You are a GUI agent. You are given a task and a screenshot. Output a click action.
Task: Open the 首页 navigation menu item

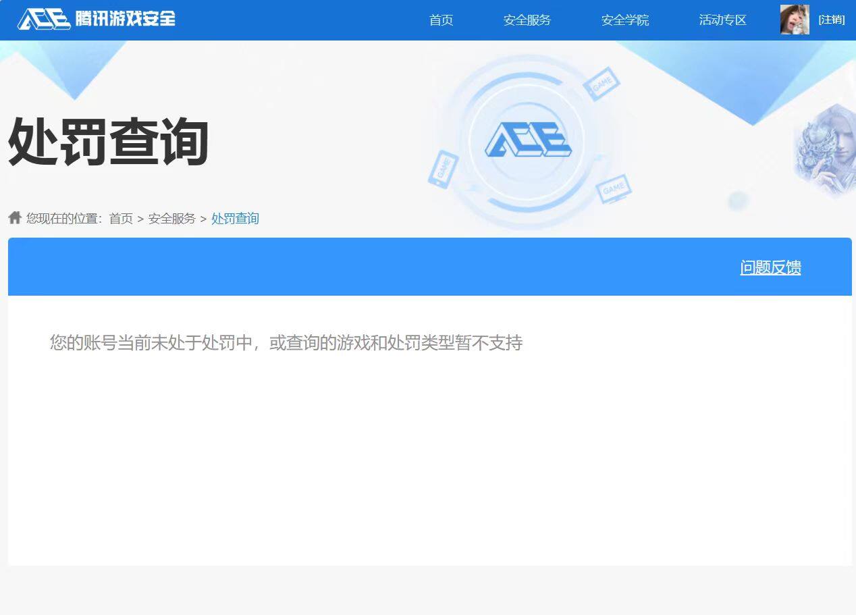pos(442,20)
